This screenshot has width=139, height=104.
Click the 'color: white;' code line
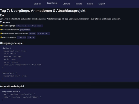pos(10,54)
